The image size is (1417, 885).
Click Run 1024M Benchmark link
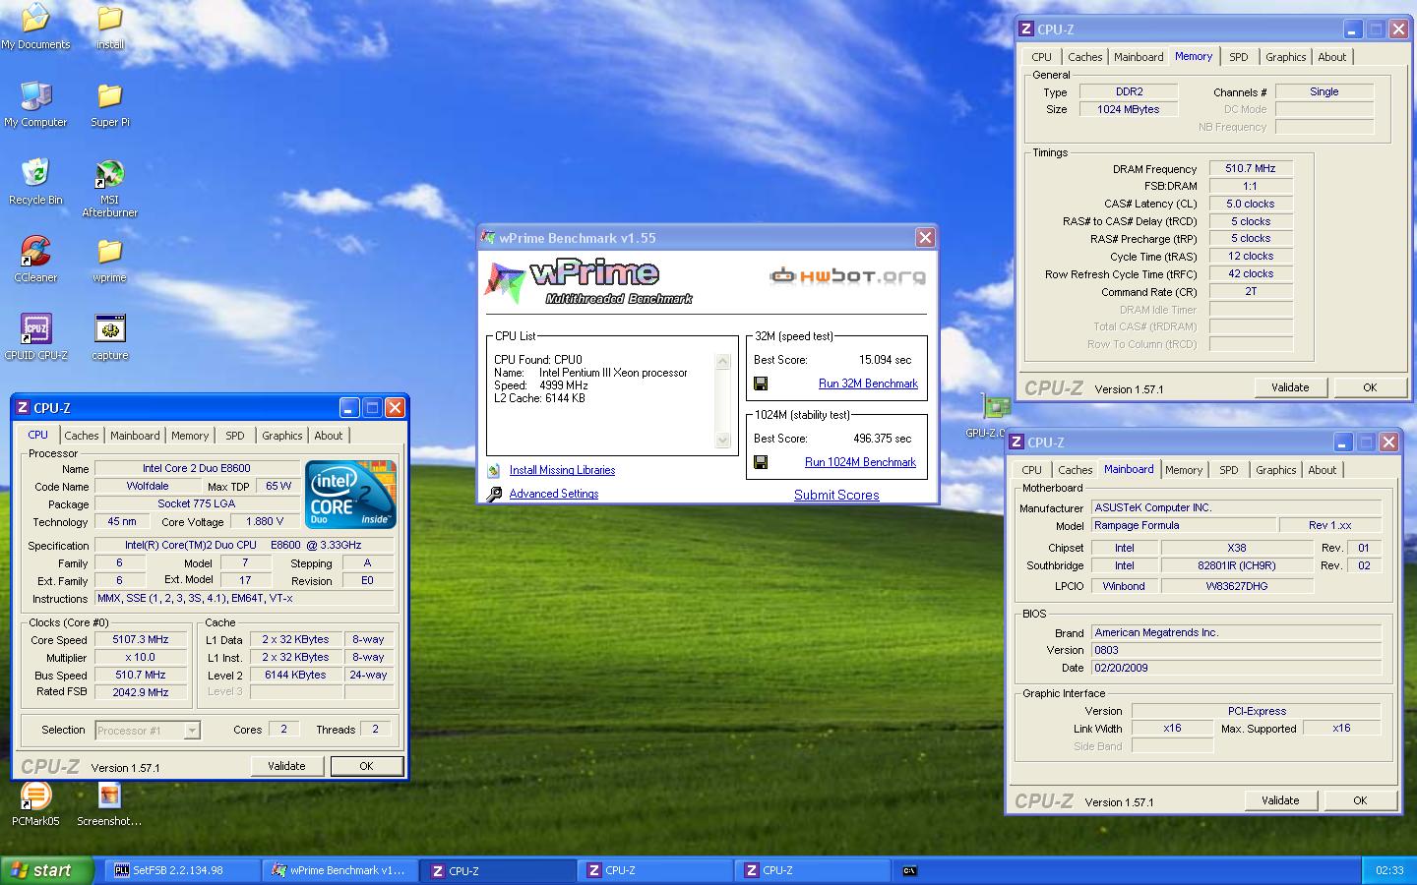click(860, 462)
